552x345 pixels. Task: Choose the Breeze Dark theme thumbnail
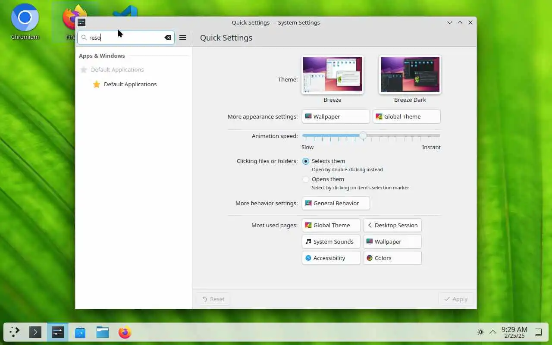pyautogui.click(x=410, y=74)
